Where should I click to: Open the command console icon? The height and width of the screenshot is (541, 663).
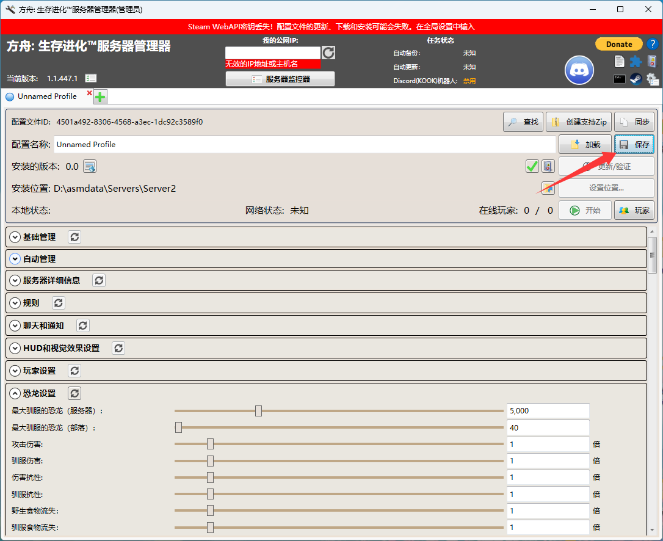click(x=620, y=79)
